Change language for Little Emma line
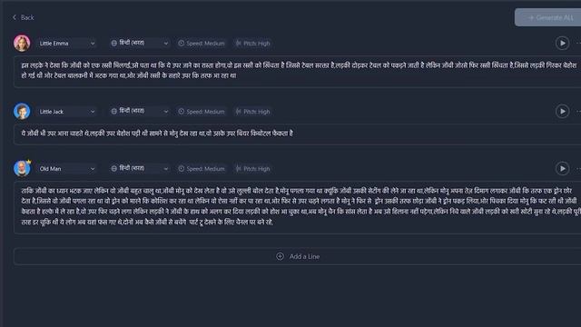This screenshot has height=327, width=581. coord(139,43)
